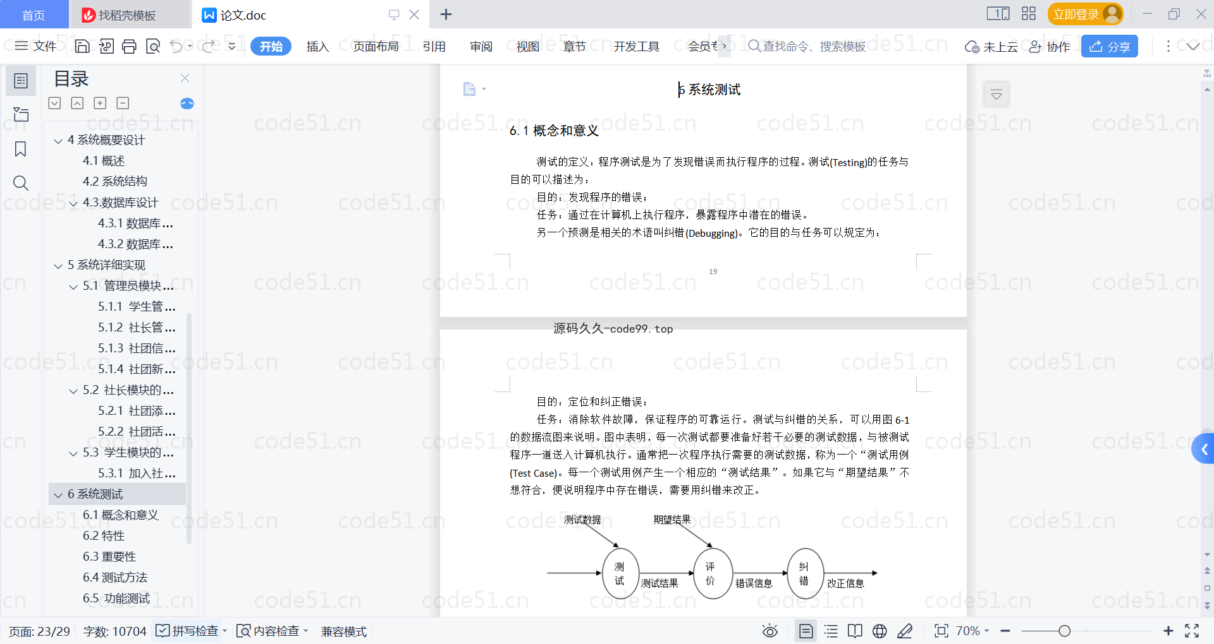Open the quick access toolbar dropdown
This screenshot has width=1214, height=644.
232,46
